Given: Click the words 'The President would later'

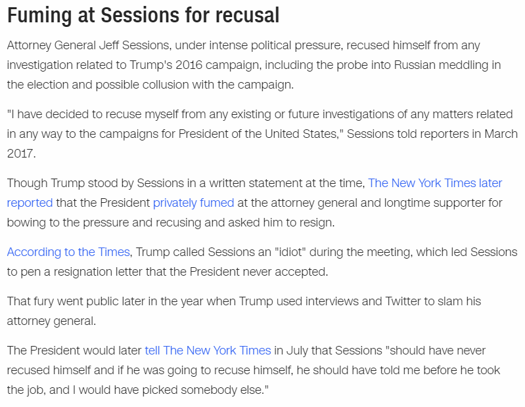Looking at the screenshot, I should (x=74, y=351).
